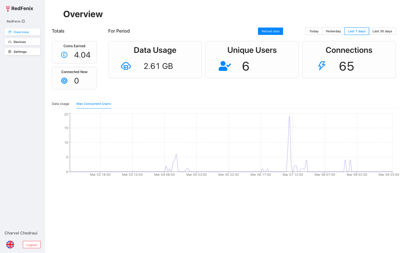Click the Mar 05 22:00 axis label
This screenshot has height=253, width=406.
(229, 175)
